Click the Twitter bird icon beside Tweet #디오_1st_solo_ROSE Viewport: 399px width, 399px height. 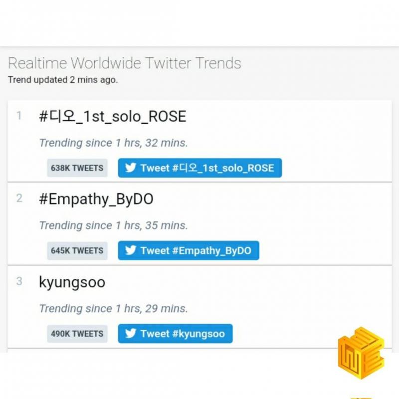tap(131, 168)
